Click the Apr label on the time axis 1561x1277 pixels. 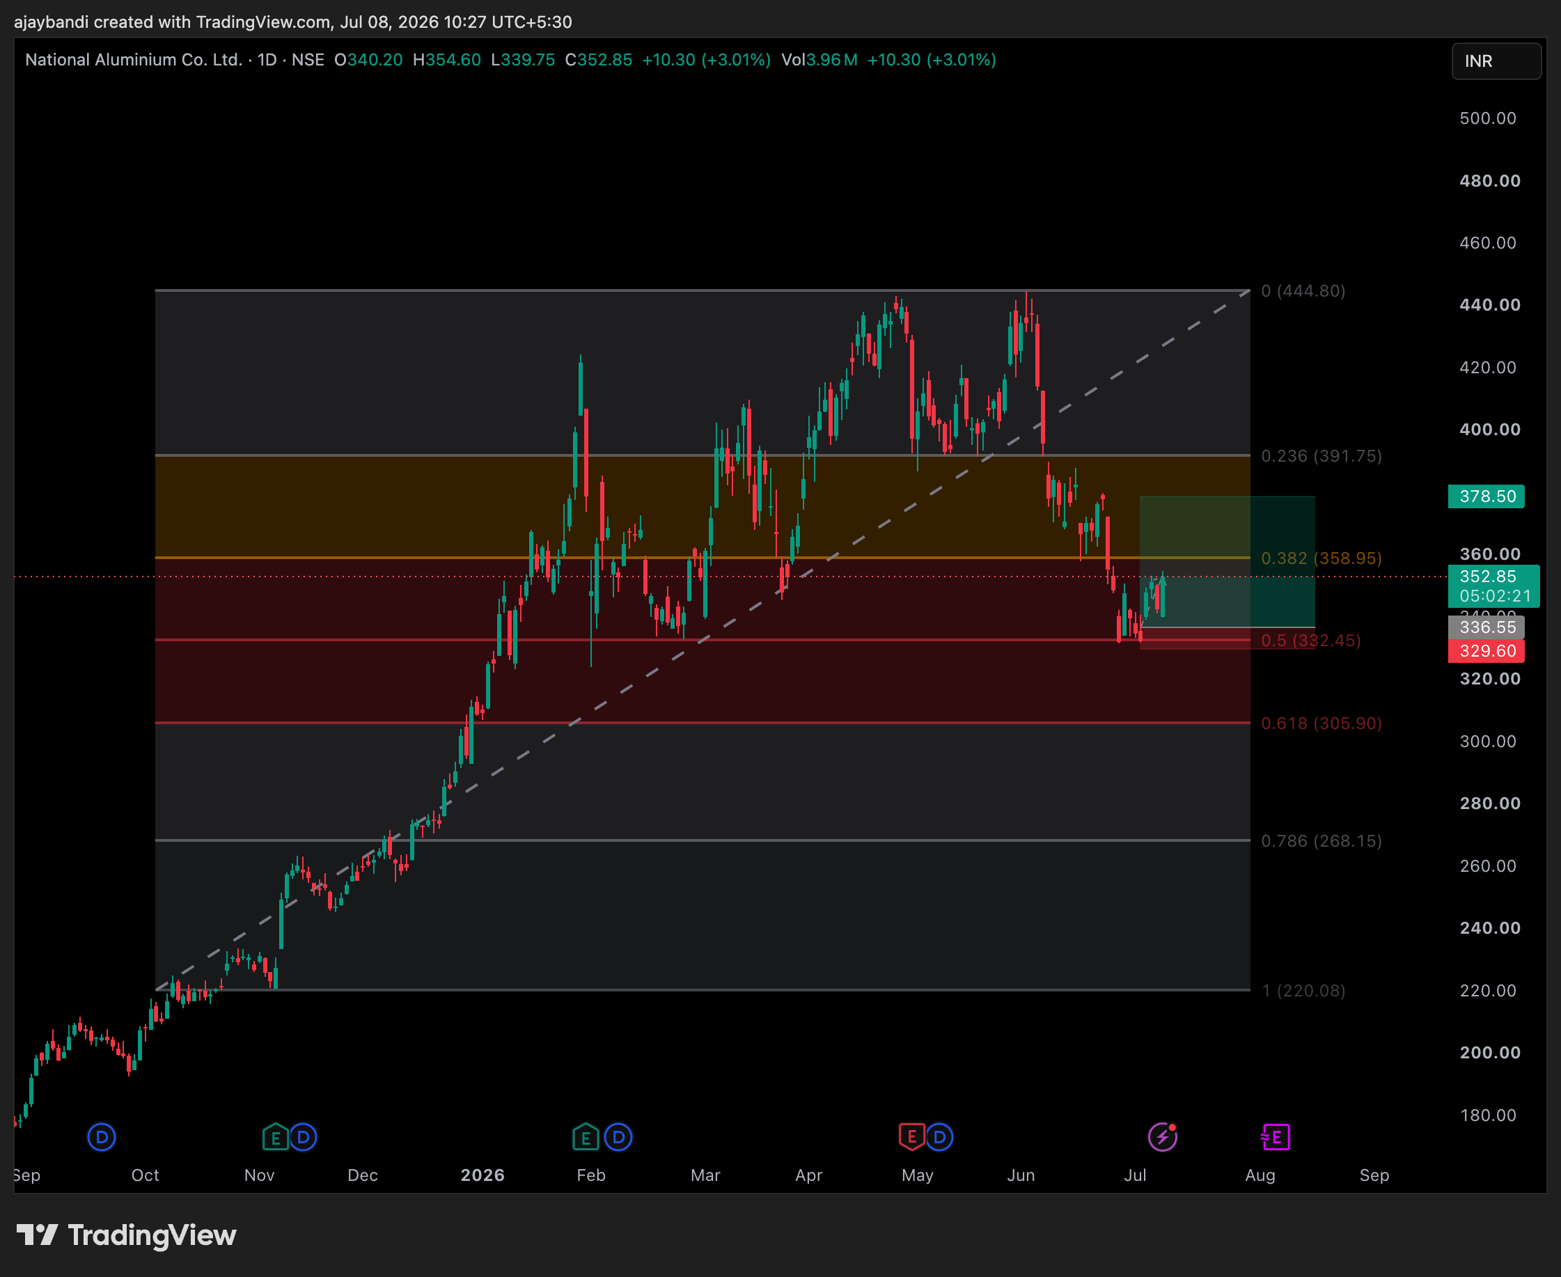[808, 1175]
